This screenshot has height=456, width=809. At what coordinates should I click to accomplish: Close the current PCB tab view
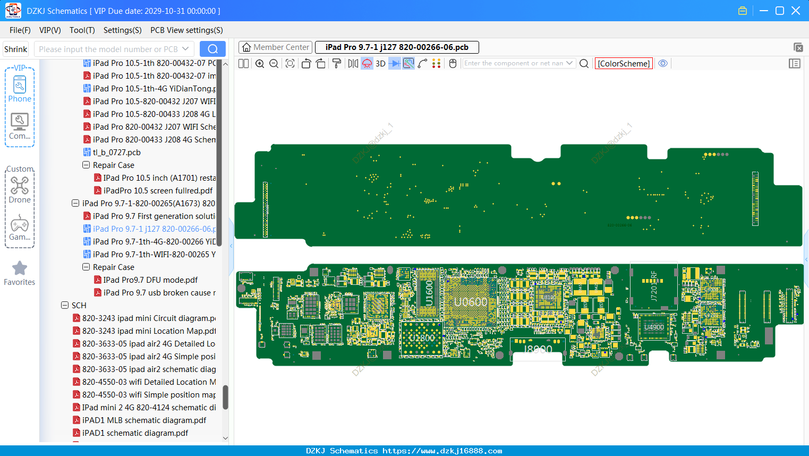click(x=798, y=47)
